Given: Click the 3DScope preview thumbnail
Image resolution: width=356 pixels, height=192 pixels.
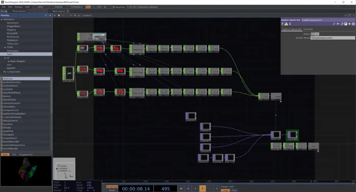Looking at the screenshot, I should pyautogui.click(x=26, y=171).
